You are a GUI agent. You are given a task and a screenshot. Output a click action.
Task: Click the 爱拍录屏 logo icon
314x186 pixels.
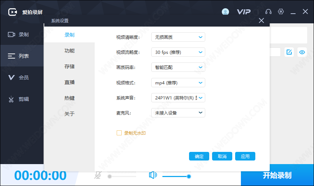click(x=12, y=12)
